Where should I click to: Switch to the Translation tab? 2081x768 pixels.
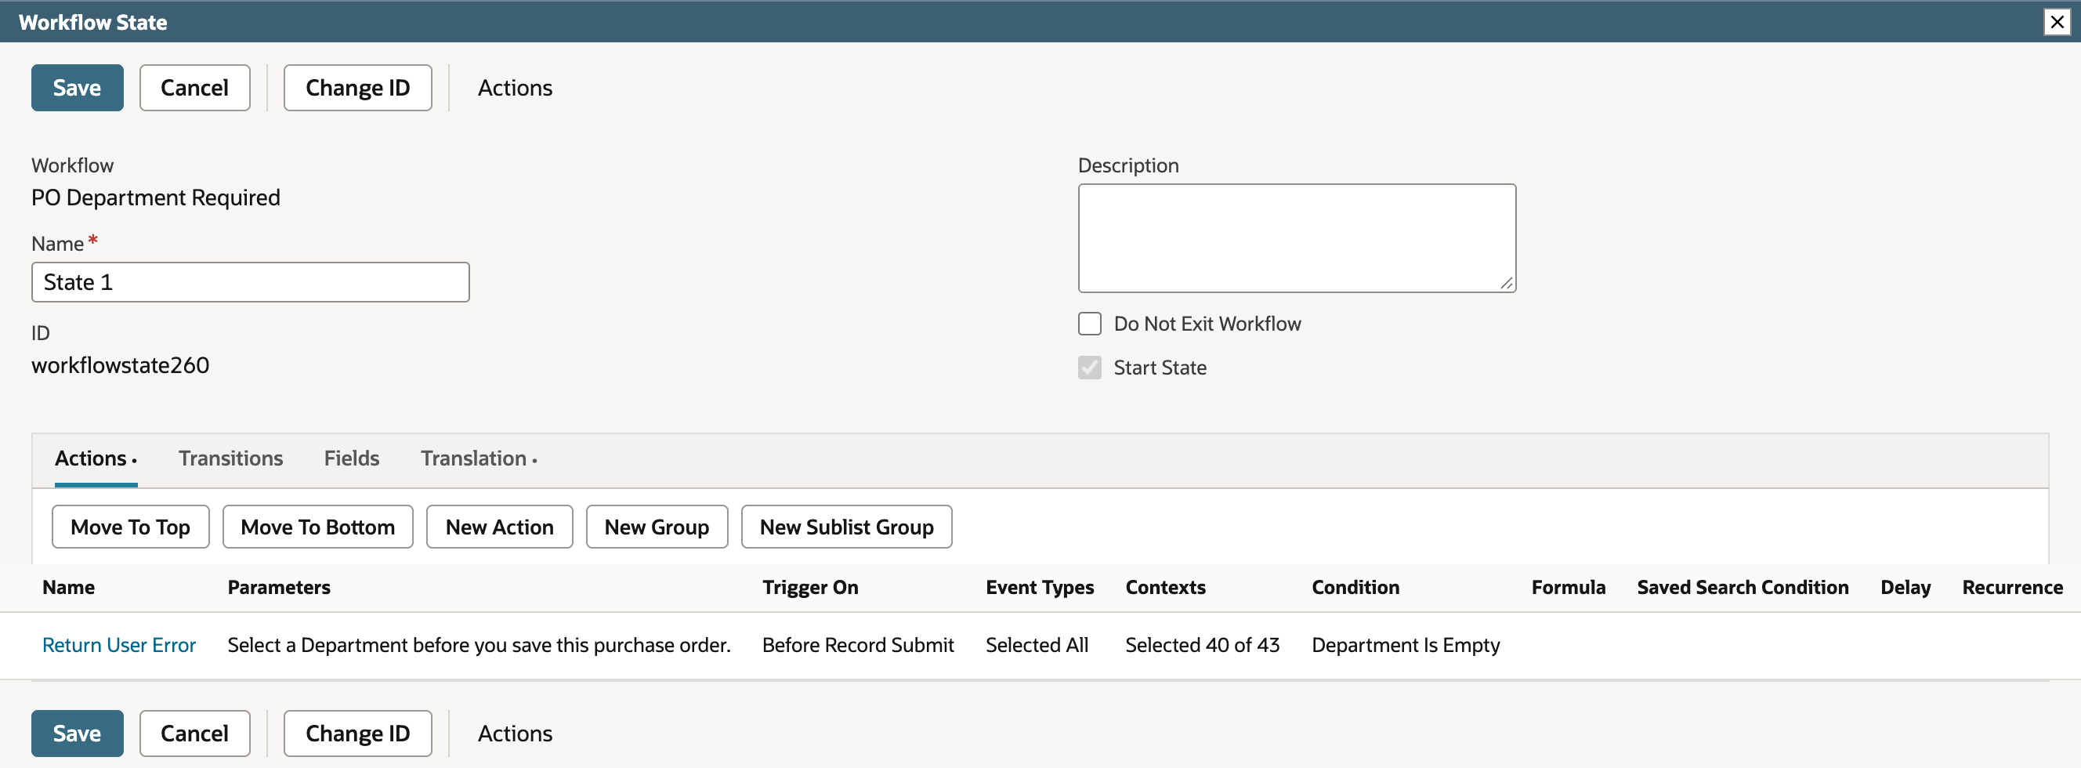pos(478,458)
